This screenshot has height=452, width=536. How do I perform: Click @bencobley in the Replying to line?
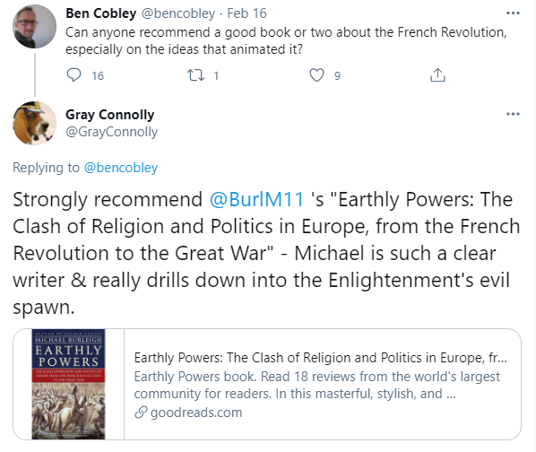click(121, 168)
